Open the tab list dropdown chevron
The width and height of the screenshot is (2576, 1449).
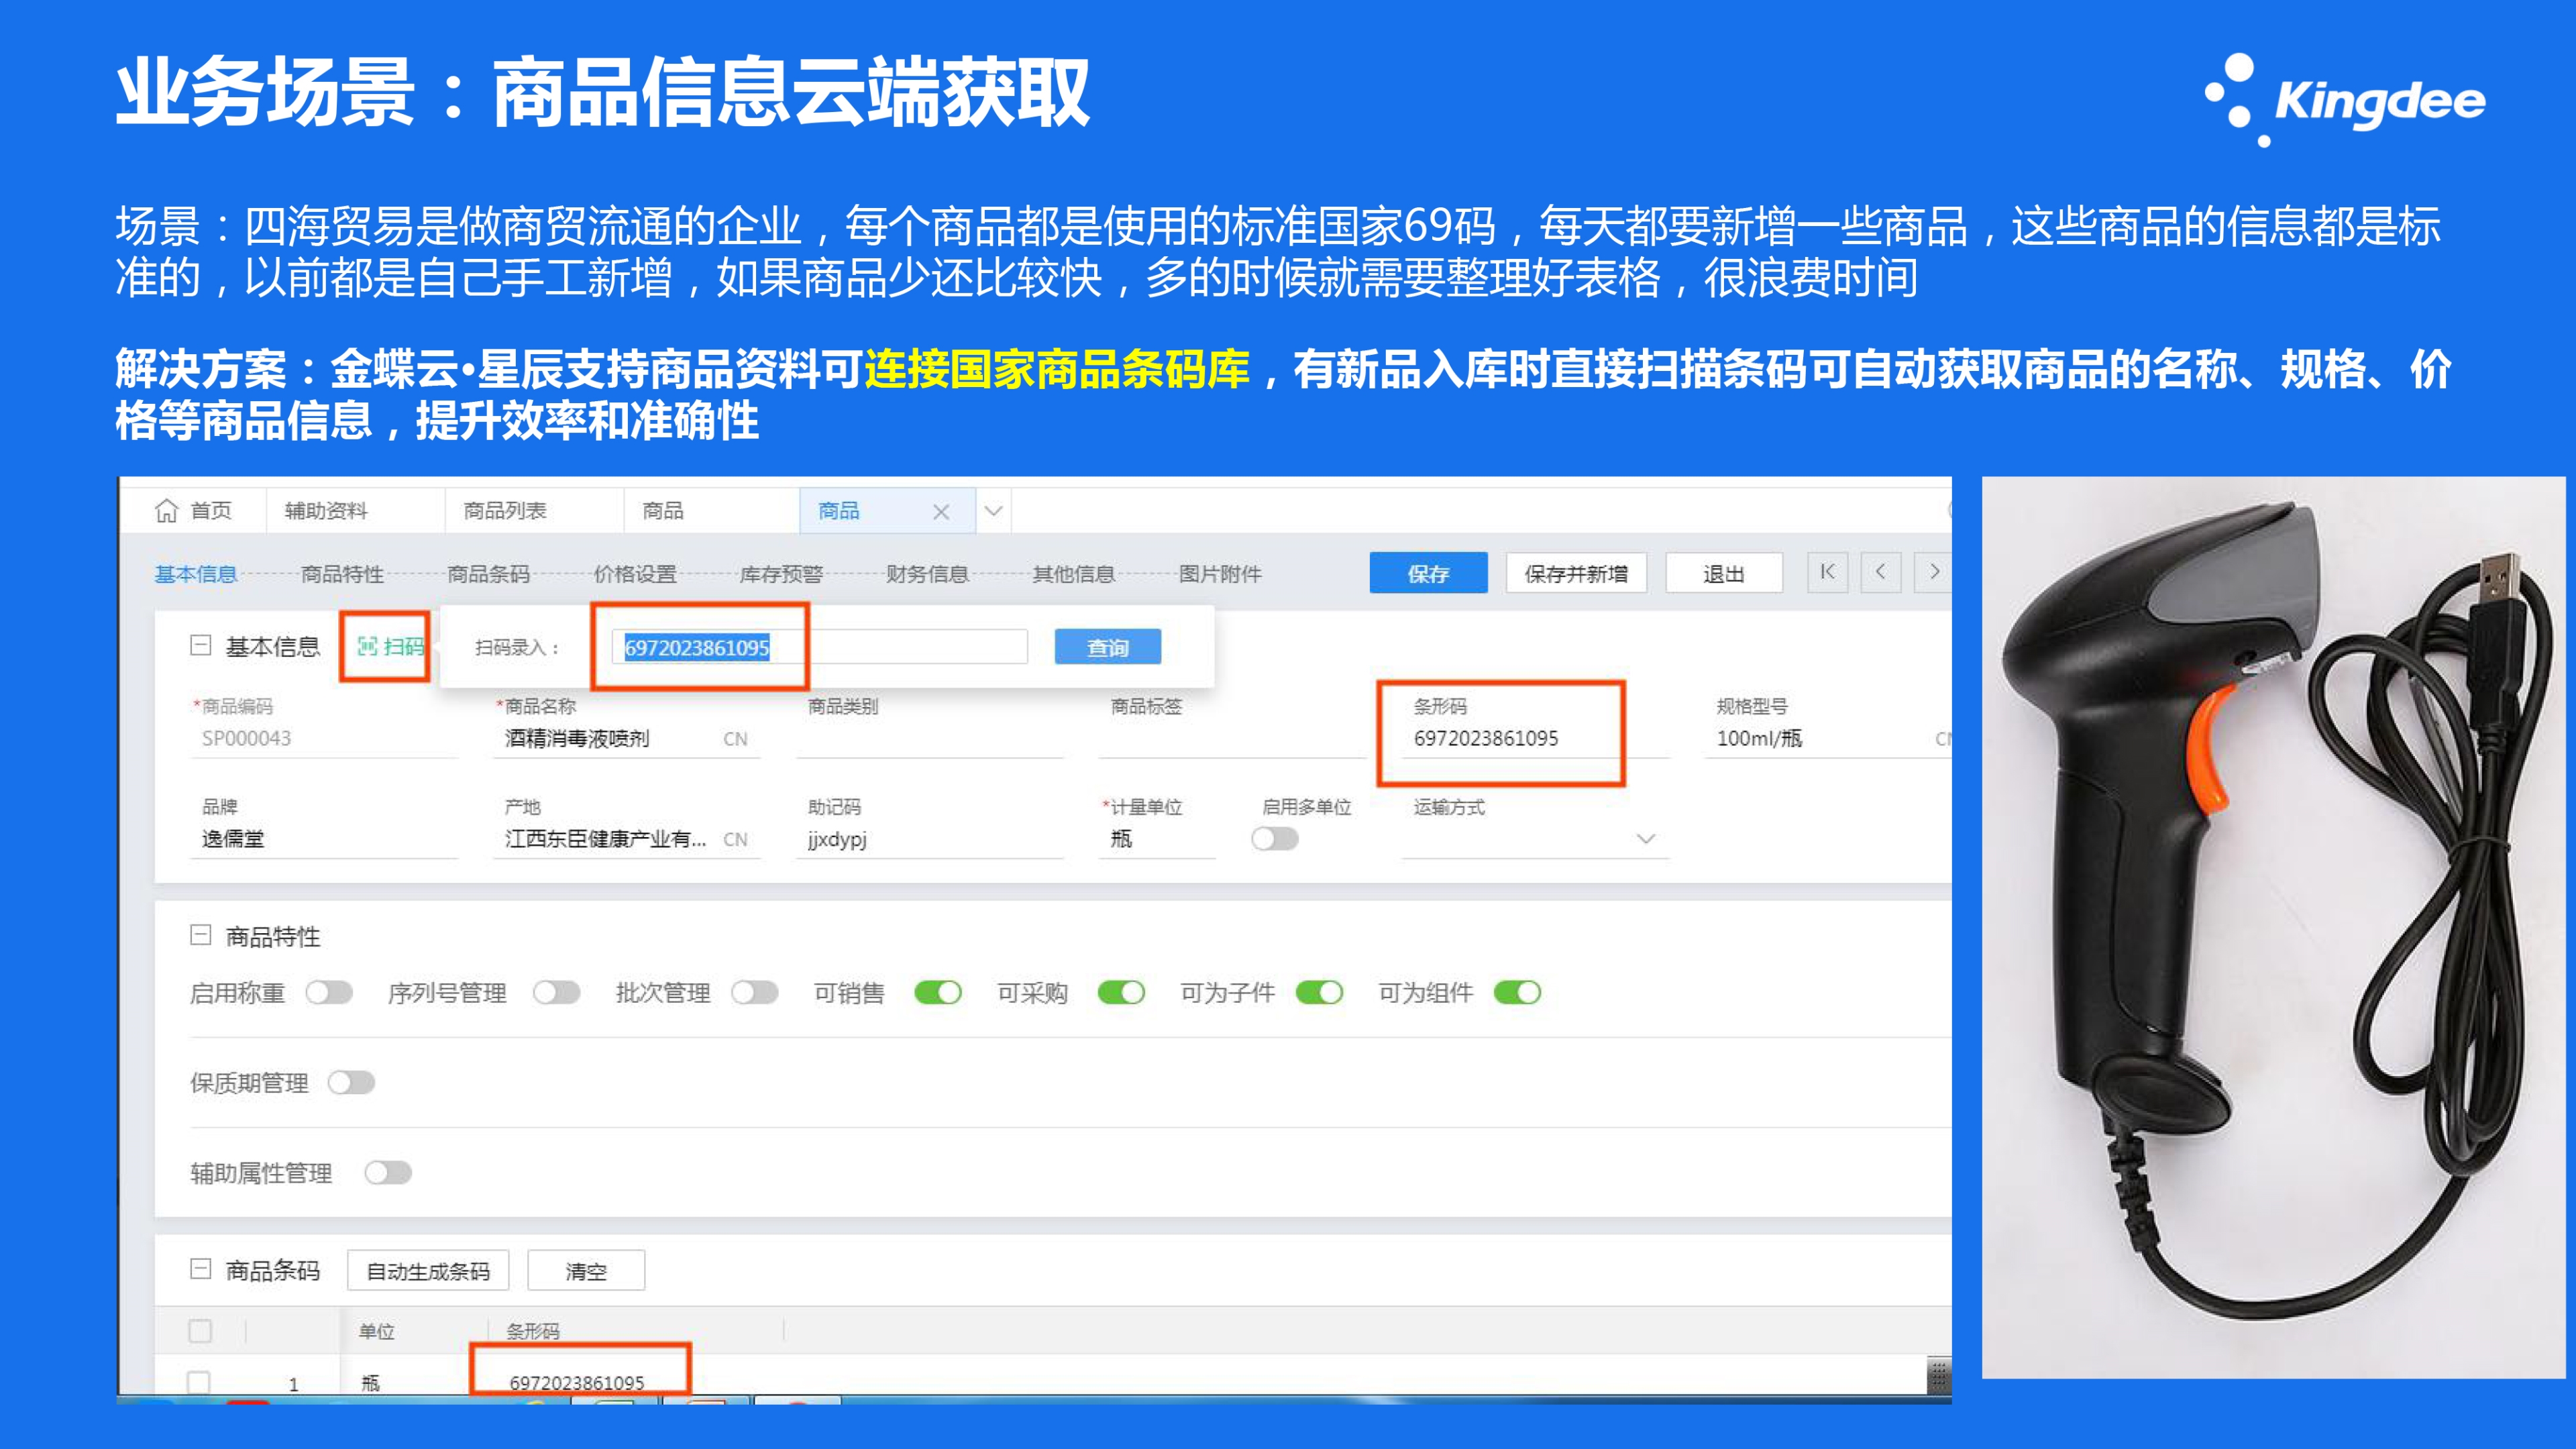pos(993,512)
